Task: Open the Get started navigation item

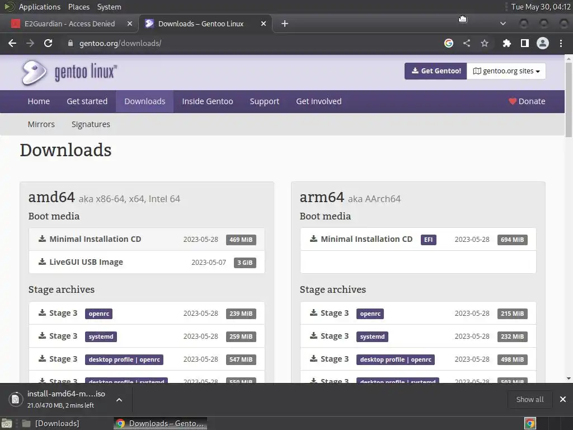Action: coord(87,101)
